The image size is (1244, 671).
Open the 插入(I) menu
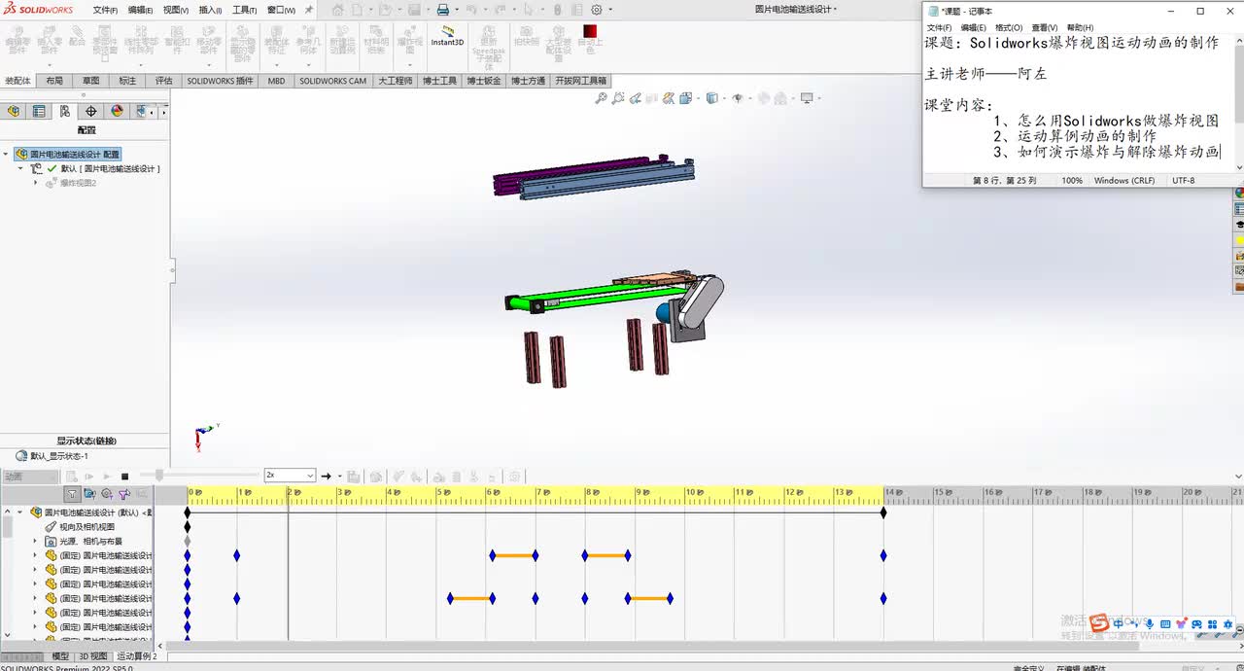coord(210,10)
